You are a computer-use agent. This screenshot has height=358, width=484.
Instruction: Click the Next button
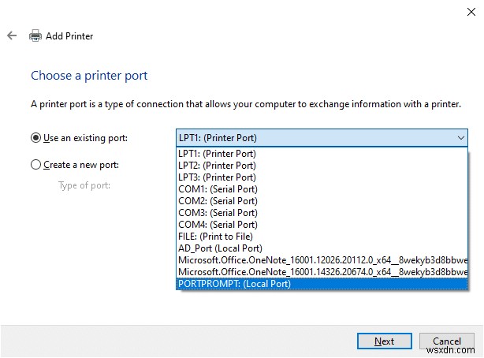[385, 341]
